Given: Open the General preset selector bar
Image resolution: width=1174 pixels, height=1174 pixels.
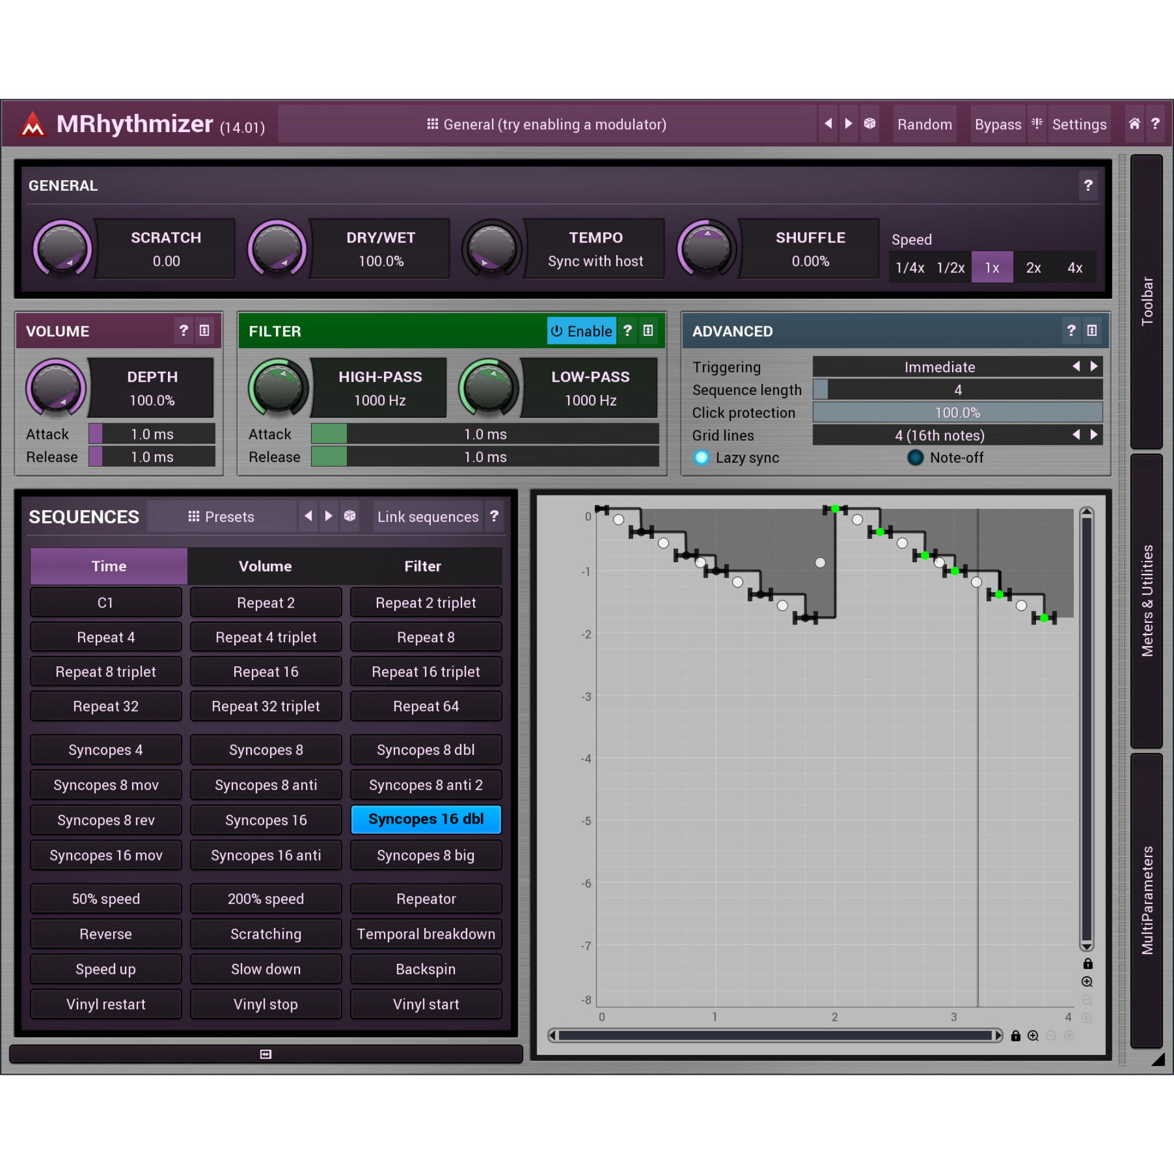Looking at the screenshot, I should pos(547,124).
